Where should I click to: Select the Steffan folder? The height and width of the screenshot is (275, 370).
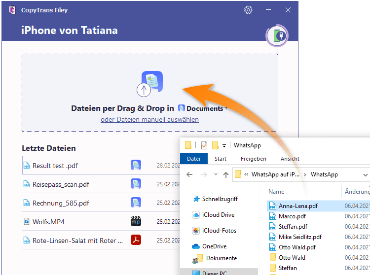point(319,268)
